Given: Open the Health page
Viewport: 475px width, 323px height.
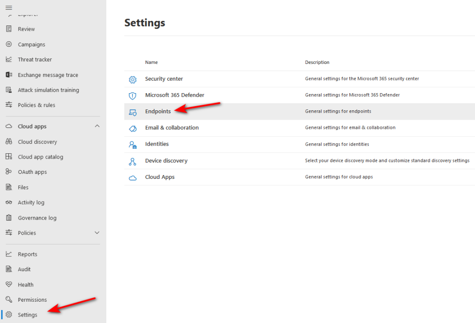Looking at the screenshot, I should click(26, 285).
